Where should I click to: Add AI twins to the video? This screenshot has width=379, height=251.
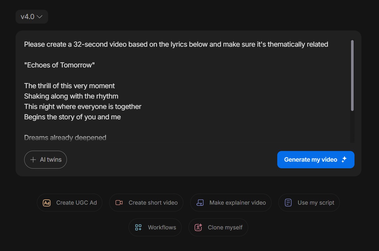46,160
